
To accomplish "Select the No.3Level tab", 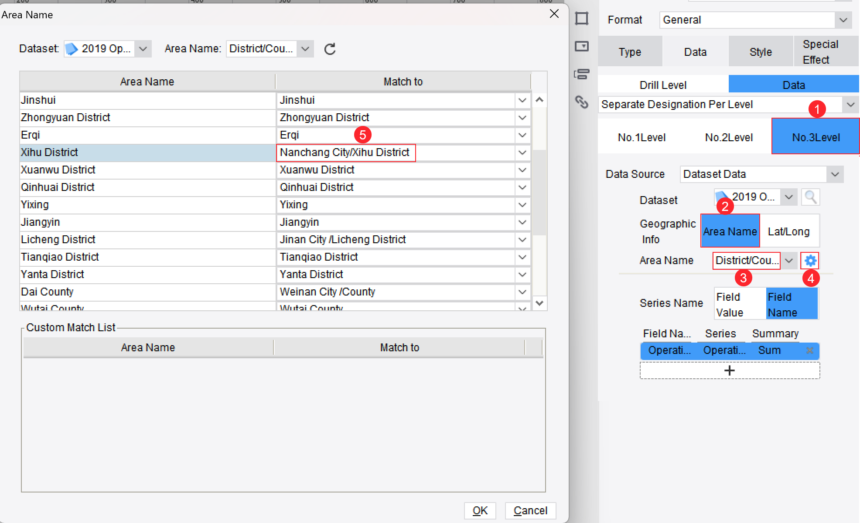I will (816, 137).
